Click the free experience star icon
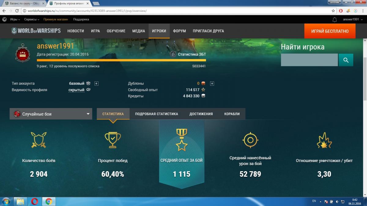 pyautogui.click(x=203, y=90)
